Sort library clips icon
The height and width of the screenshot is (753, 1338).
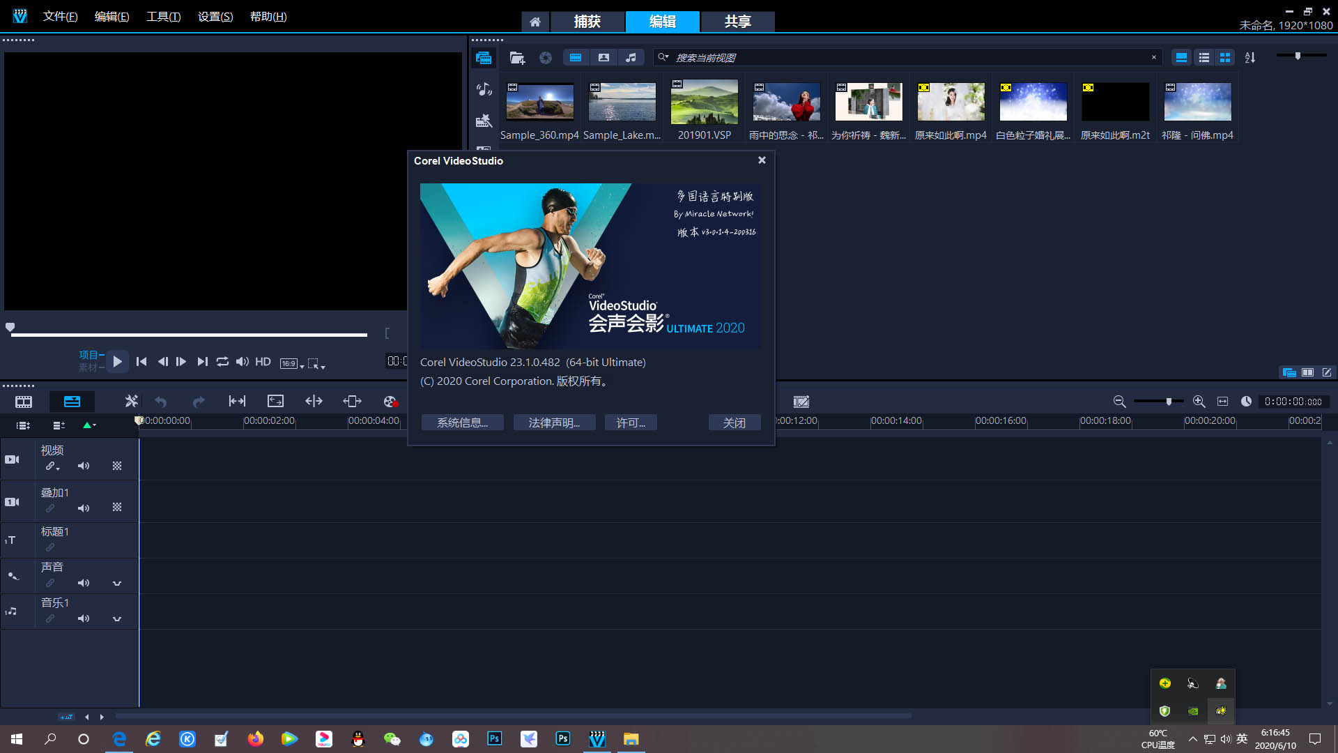(1250, 58)
